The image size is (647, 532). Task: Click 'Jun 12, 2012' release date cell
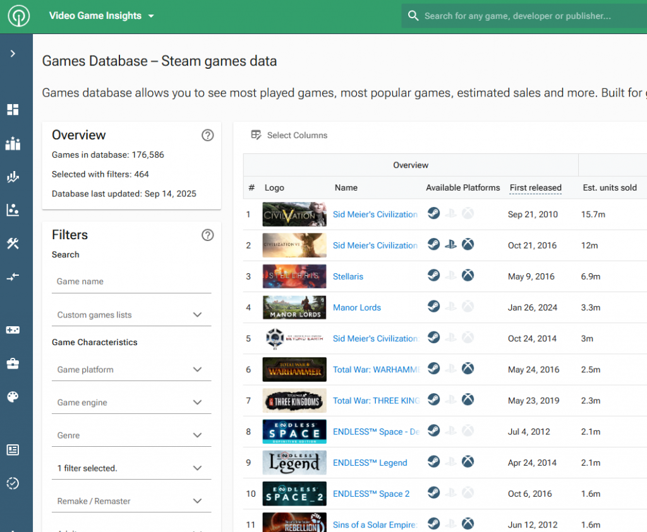point(532,525)
